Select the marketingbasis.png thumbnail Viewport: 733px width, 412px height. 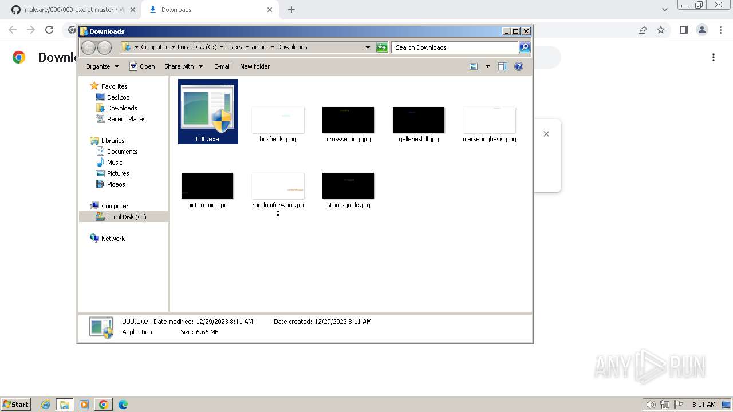click(489, 120)
